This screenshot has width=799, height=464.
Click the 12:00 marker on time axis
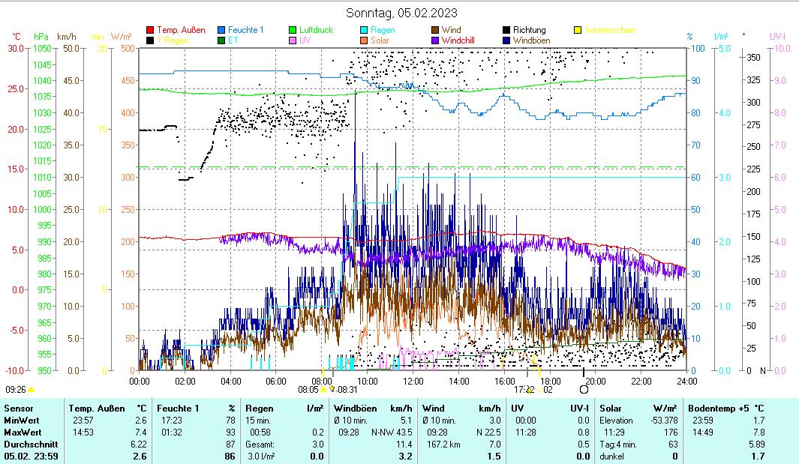pos(413,381)
